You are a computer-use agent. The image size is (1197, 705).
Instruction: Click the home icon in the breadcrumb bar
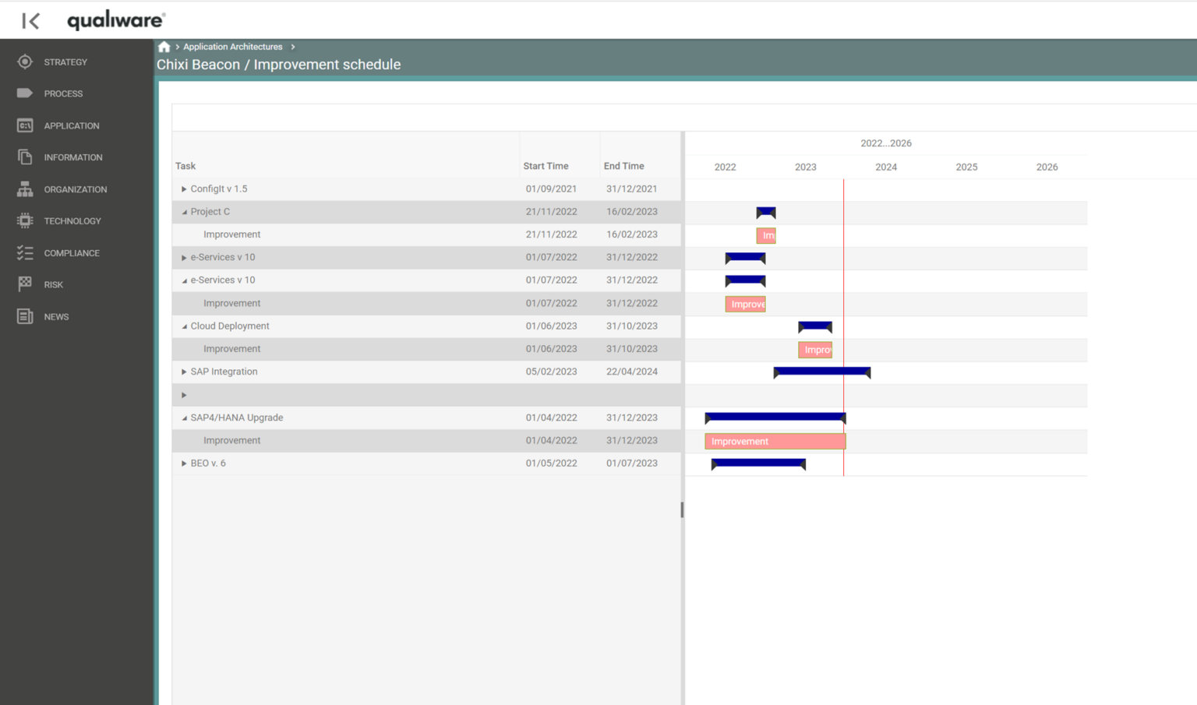pyautogui.click(x=164, y=46)
